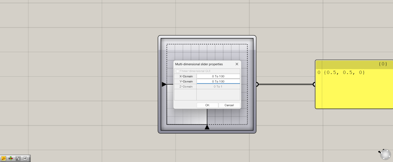Click the Y-Domain value field
The width and height of the screenshot is (393, 162).
218,81
